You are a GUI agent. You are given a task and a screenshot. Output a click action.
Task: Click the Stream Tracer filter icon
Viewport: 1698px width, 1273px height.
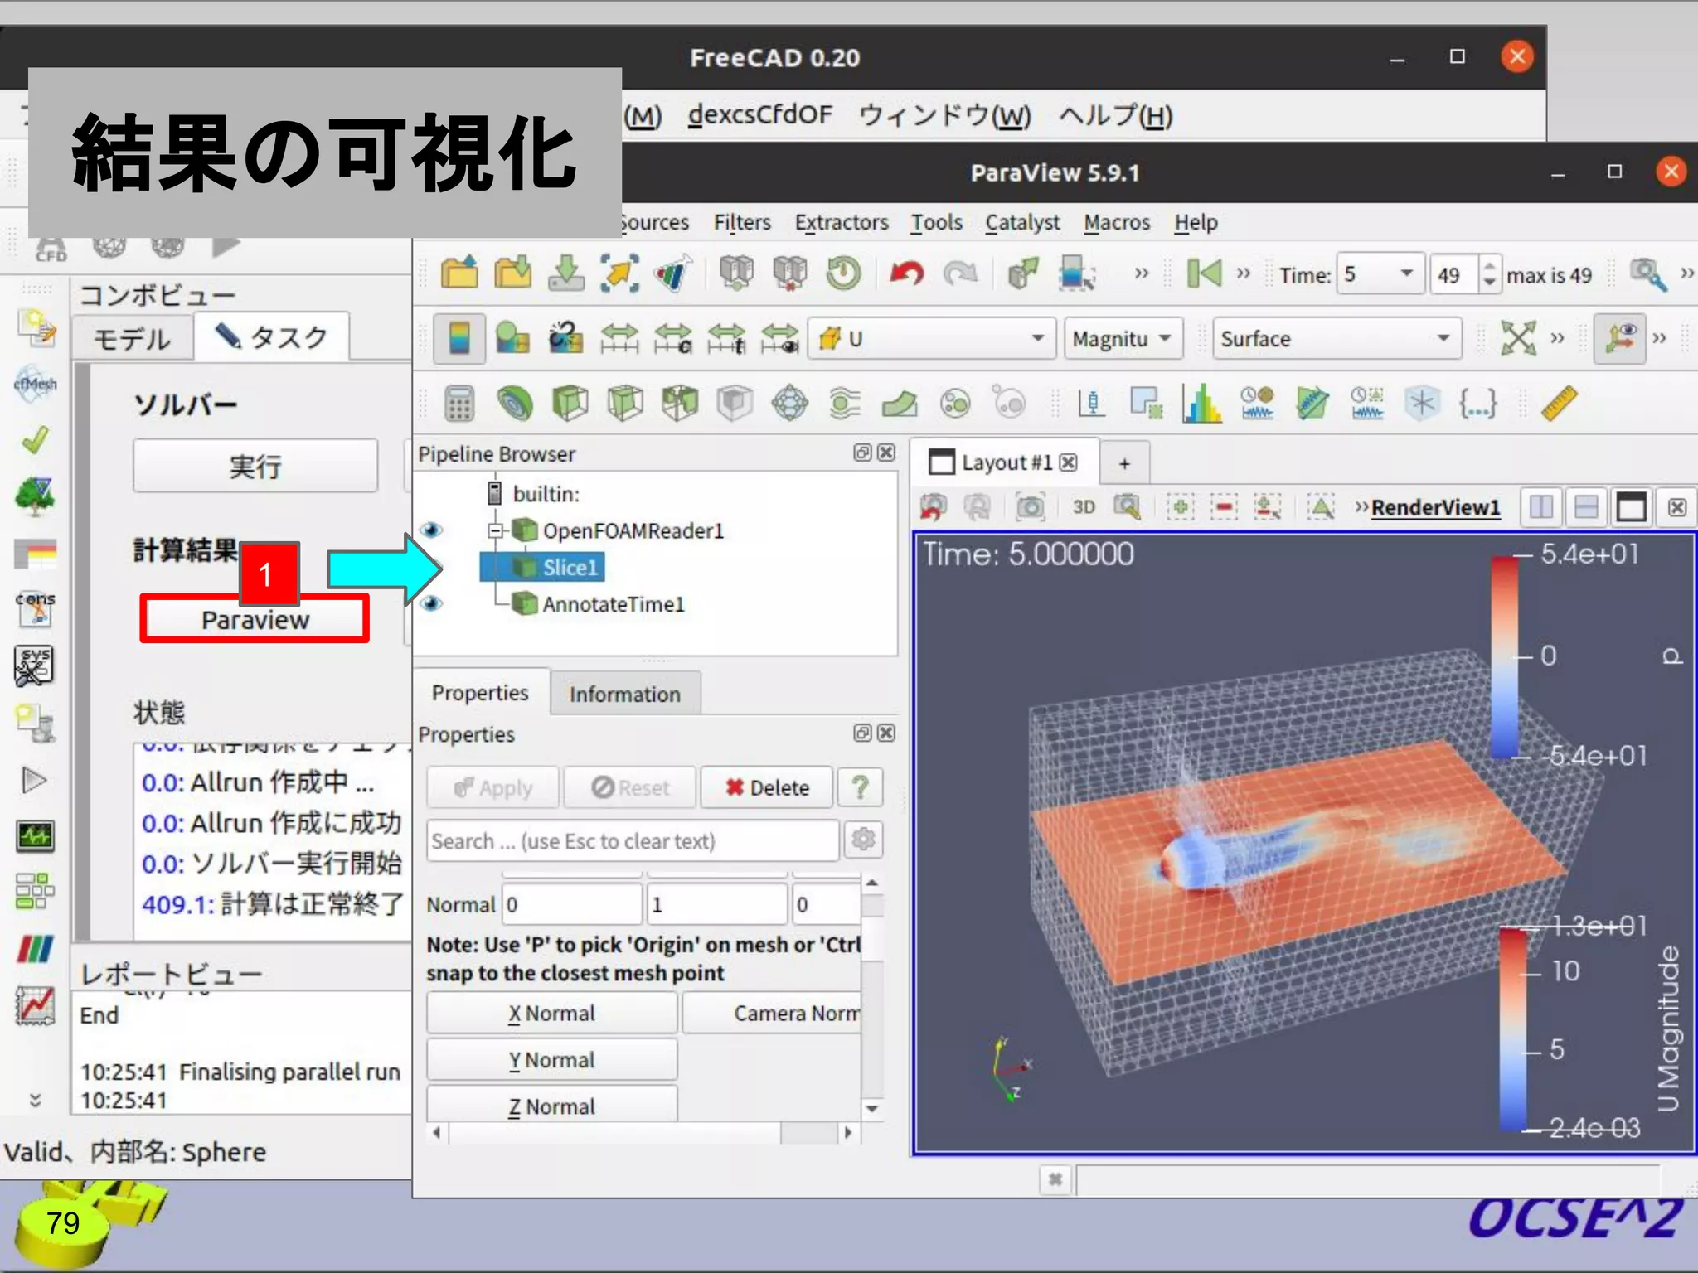tap(843, 404)
